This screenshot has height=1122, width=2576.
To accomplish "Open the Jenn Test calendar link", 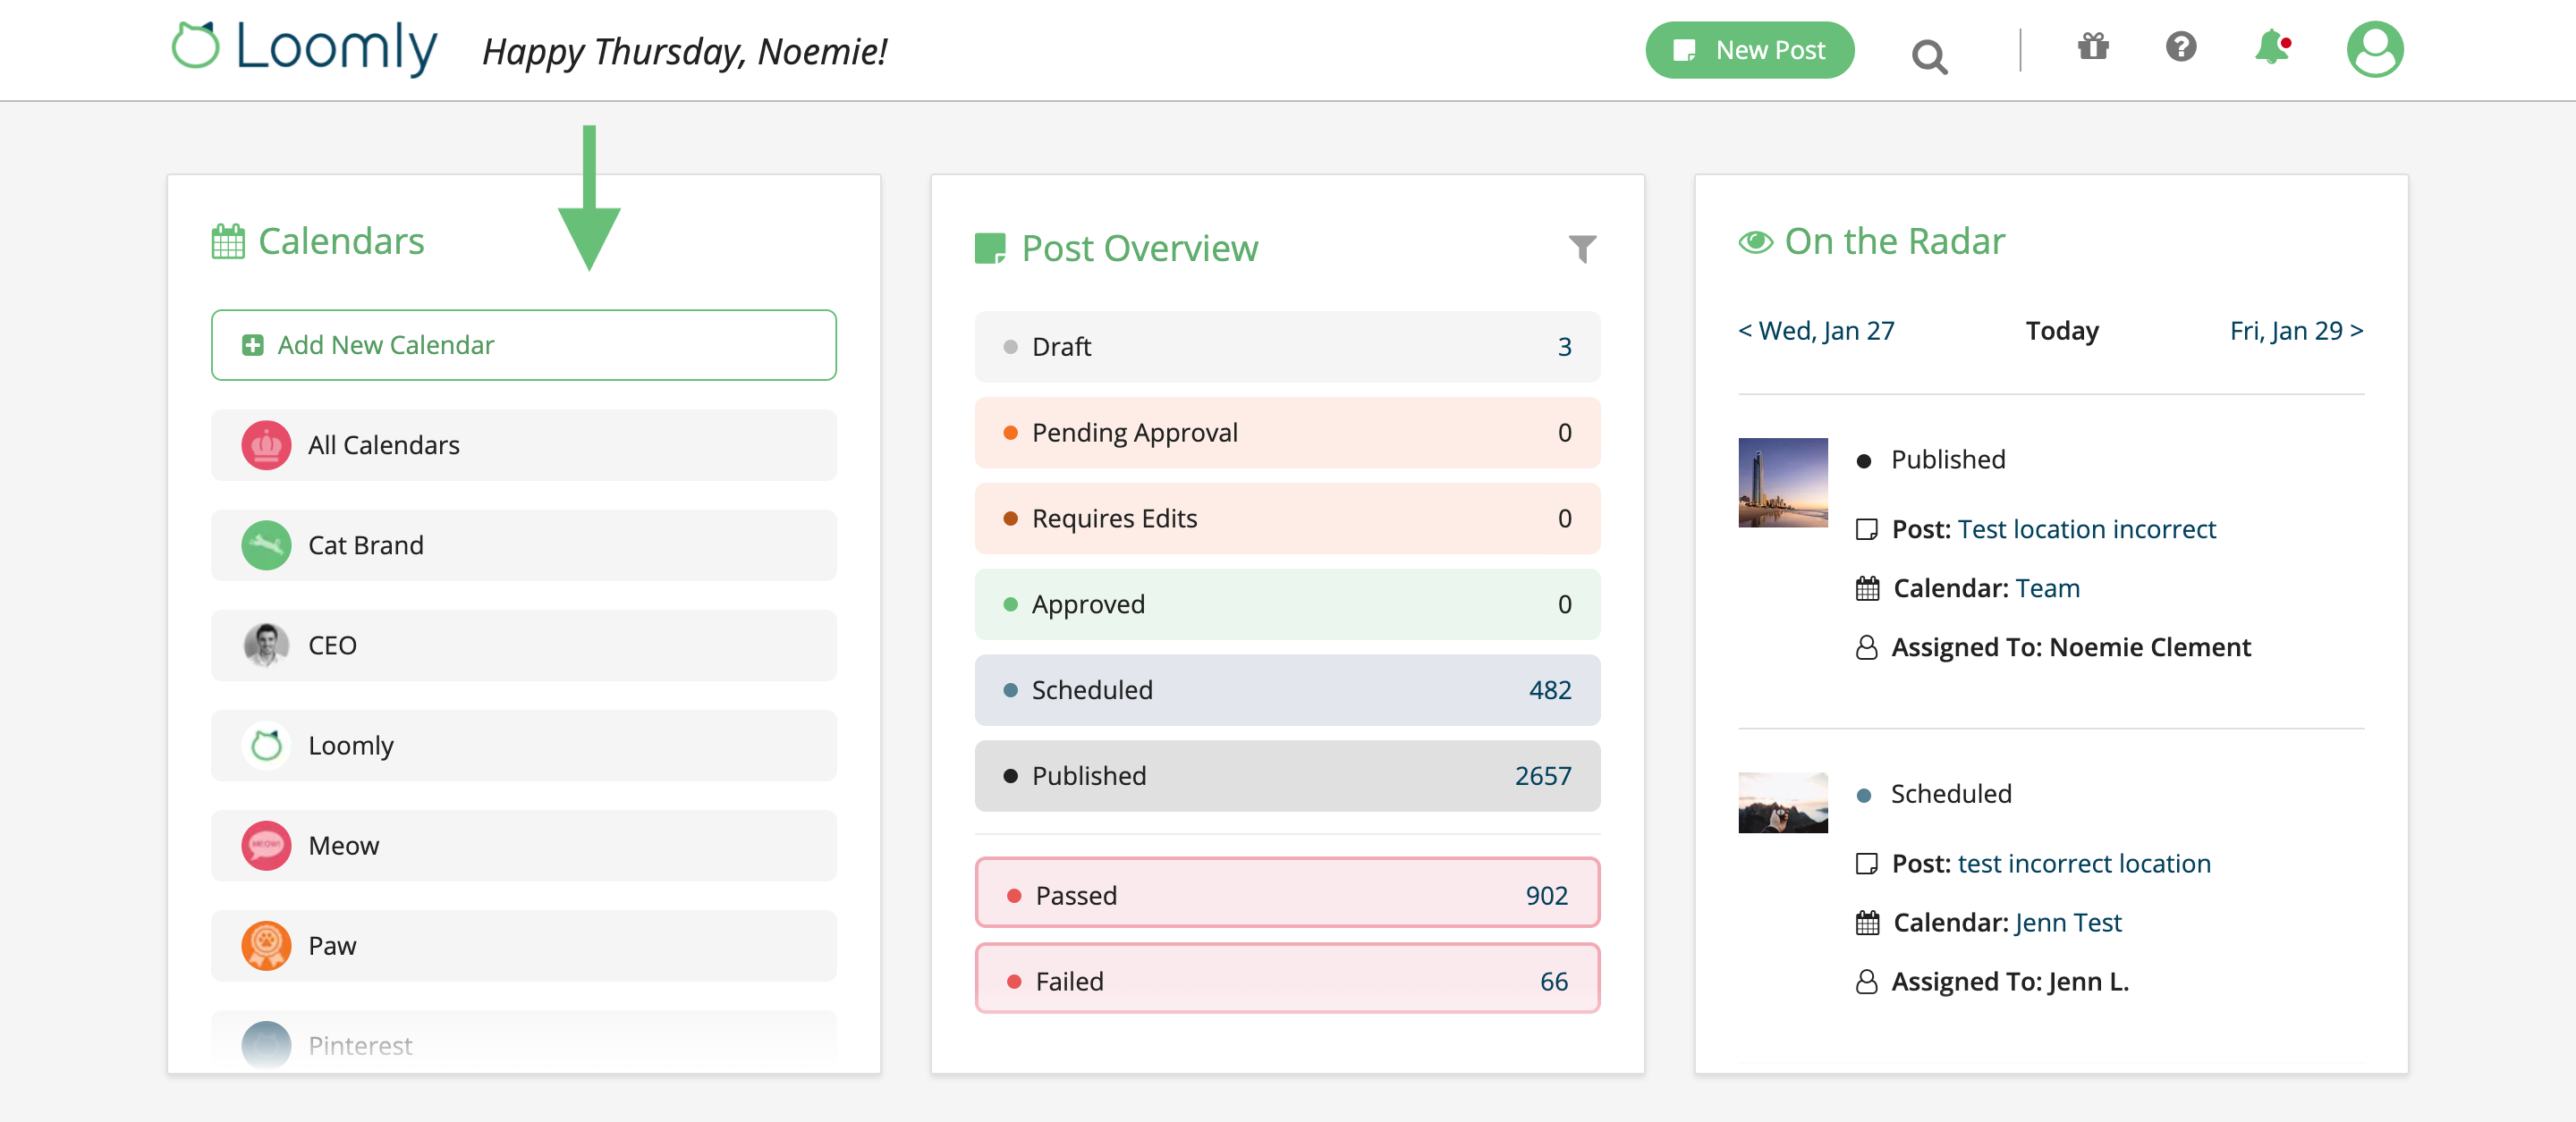I will 2066,922.
